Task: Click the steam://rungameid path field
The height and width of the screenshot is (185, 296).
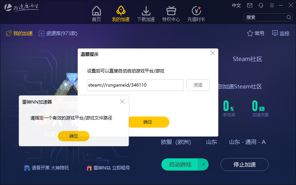Action: [135, 85]
